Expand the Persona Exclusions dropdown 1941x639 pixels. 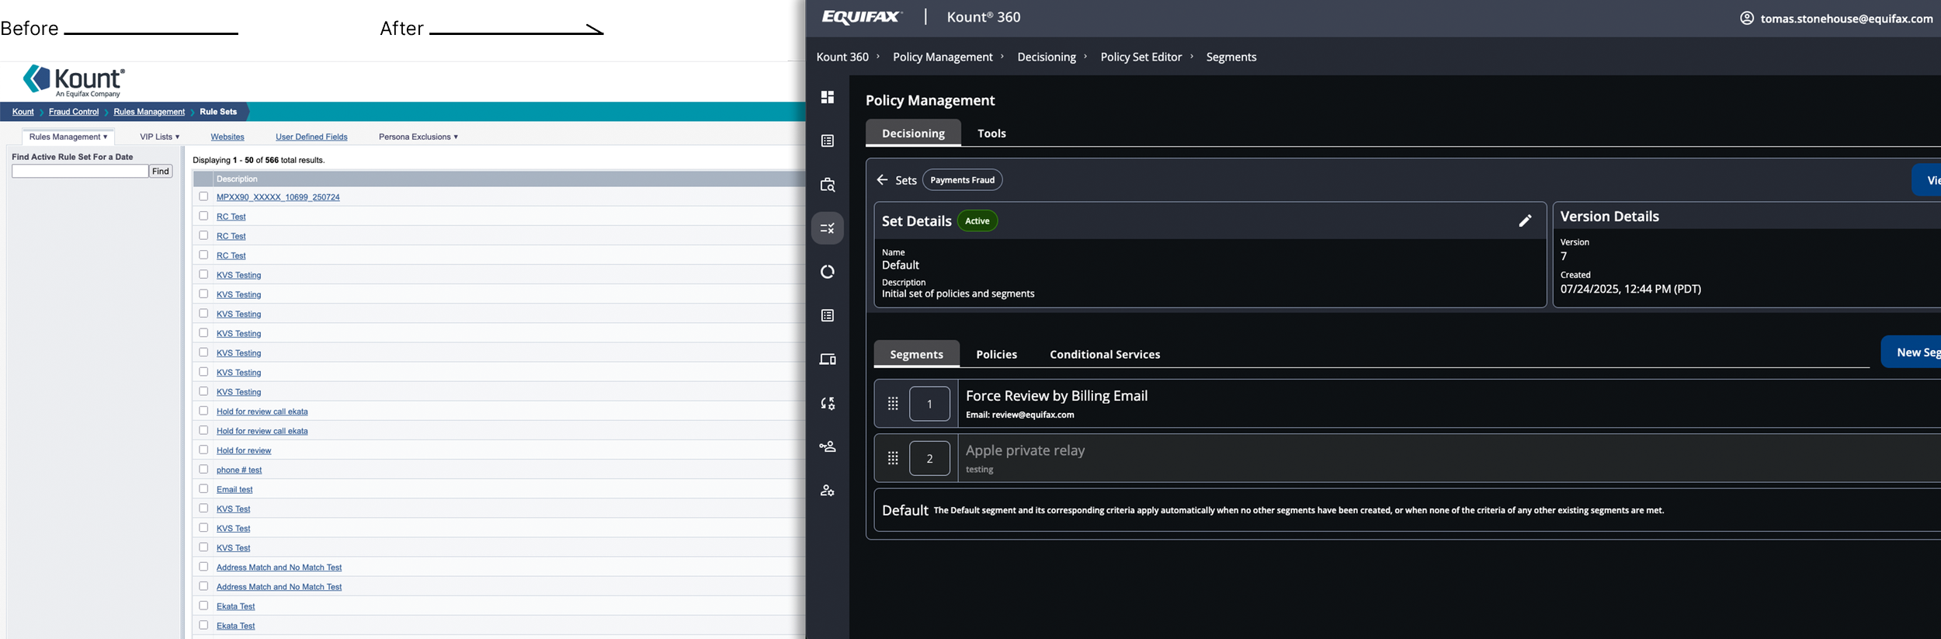[418, 137]
